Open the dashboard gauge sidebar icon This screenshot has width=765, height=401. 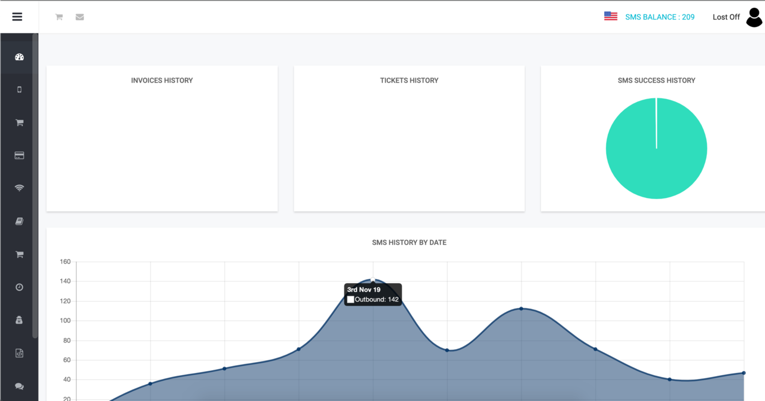pyautogui.click(x=19, y=57)
